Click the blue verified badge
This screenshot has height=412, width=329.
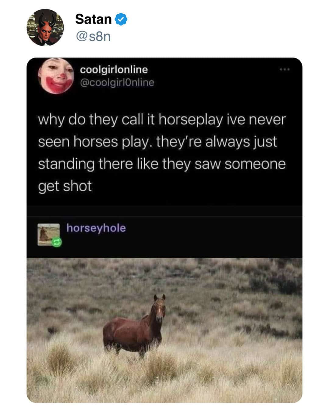pyautogui.click(x=121, y=19)
